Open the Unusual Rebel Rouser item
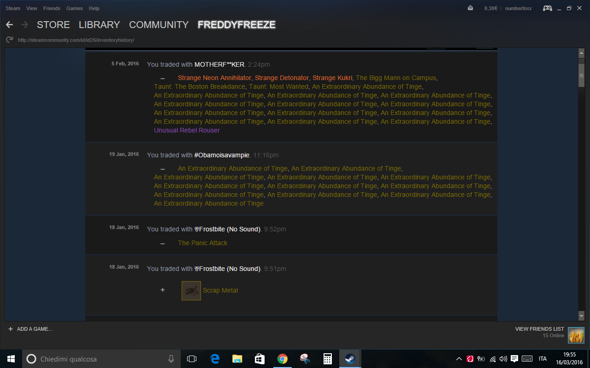 coord(187,130)
